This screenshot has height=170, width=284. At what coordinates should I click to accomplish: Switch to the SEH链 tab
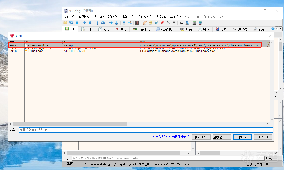tap(186, 29)
